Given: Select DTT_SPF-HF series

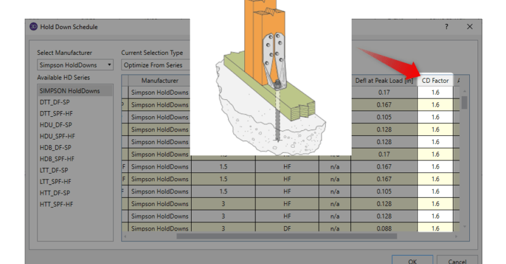Looking at the screenshot, I should pos(56,114).
